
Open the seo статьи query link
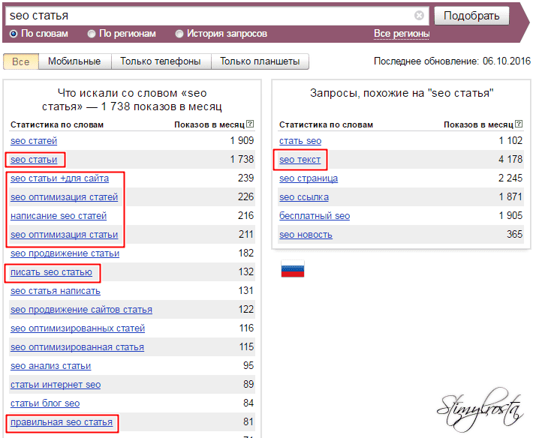(34, 160)
